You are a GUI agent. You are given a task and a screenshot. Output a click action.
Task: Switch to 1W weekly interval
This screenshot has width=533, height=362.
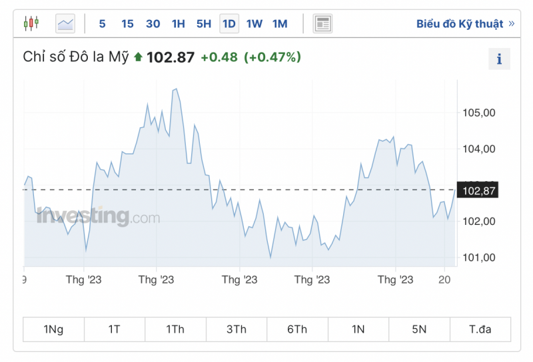click(254, 24)
